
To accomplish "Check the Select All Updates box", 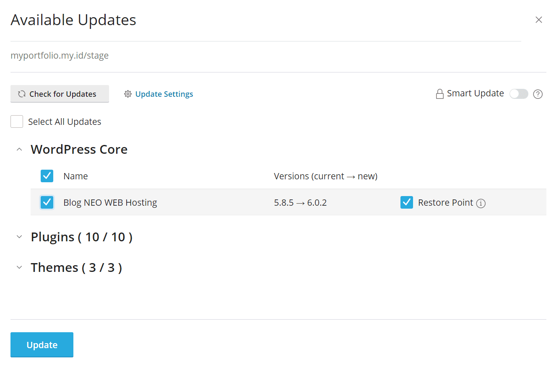I will point(17,121).
